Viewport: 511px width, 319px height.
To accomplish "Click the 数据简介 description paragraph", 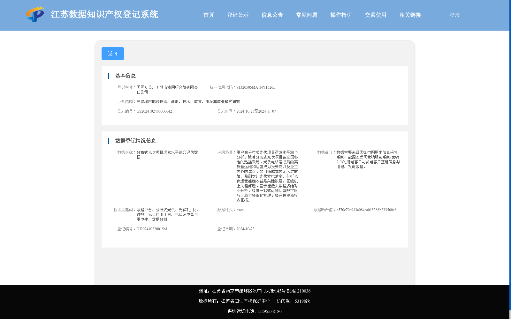I will [368, 159].
